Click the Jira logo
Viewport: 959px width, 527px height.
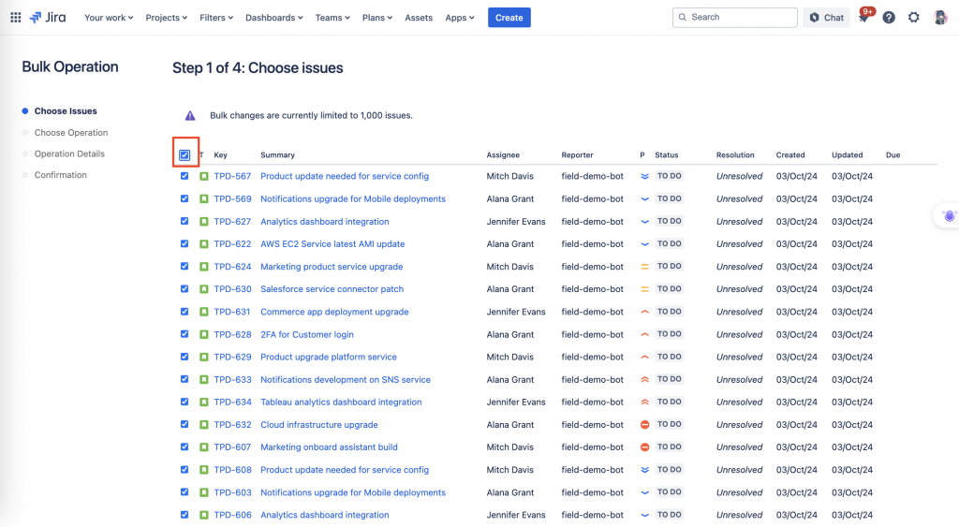48,18
